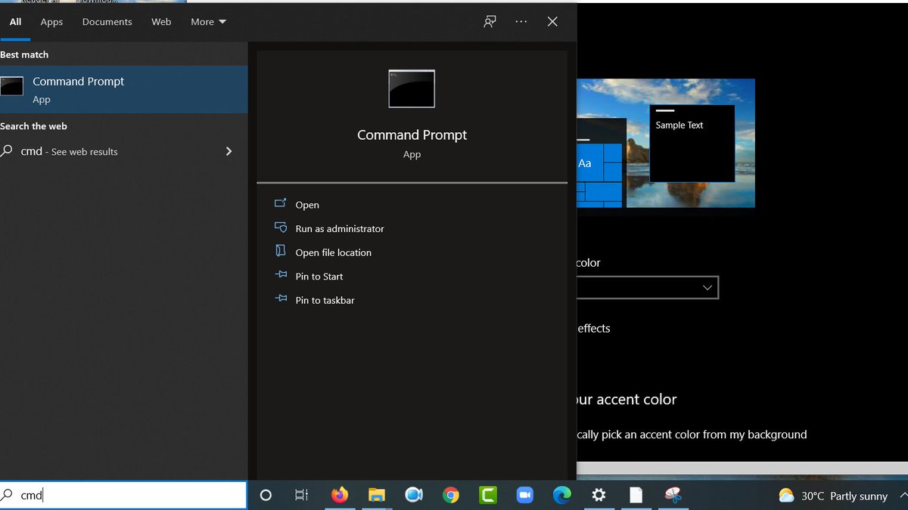This screenshot has height=510, width=908.
Task: Open the green Camtasia icon on taskbar
Action: 488,496
